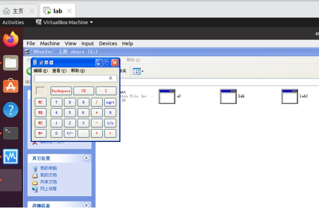Open the VirtualBox Input menu

(88, 44)
